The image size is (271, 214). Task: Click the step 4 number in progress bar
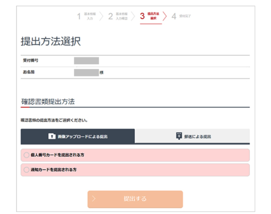(174, 17)
